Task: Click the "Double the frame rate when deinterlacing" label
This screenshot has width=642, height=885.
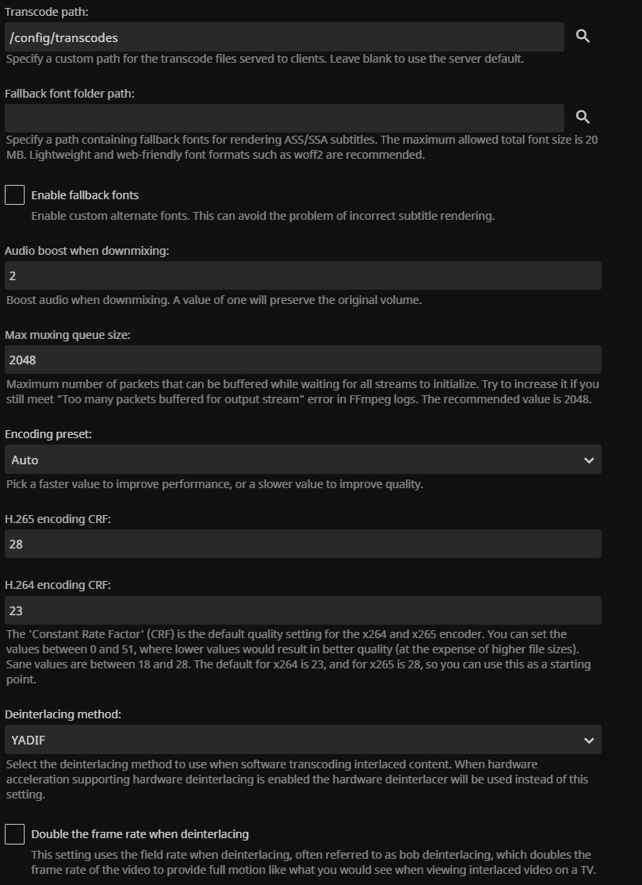Action: click(139, 834)
